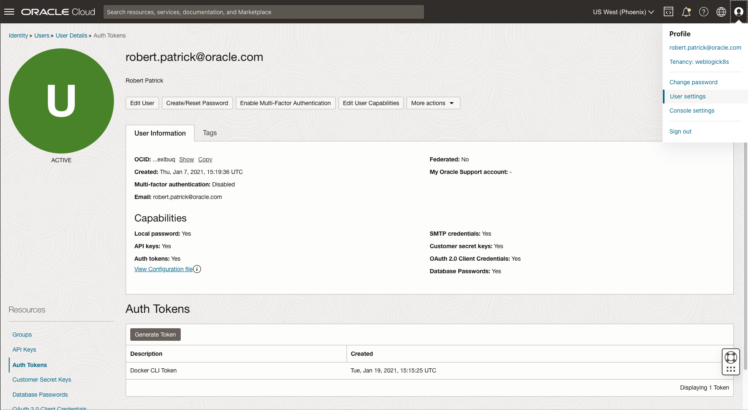Open the help question mark icon

click(704, 12)
